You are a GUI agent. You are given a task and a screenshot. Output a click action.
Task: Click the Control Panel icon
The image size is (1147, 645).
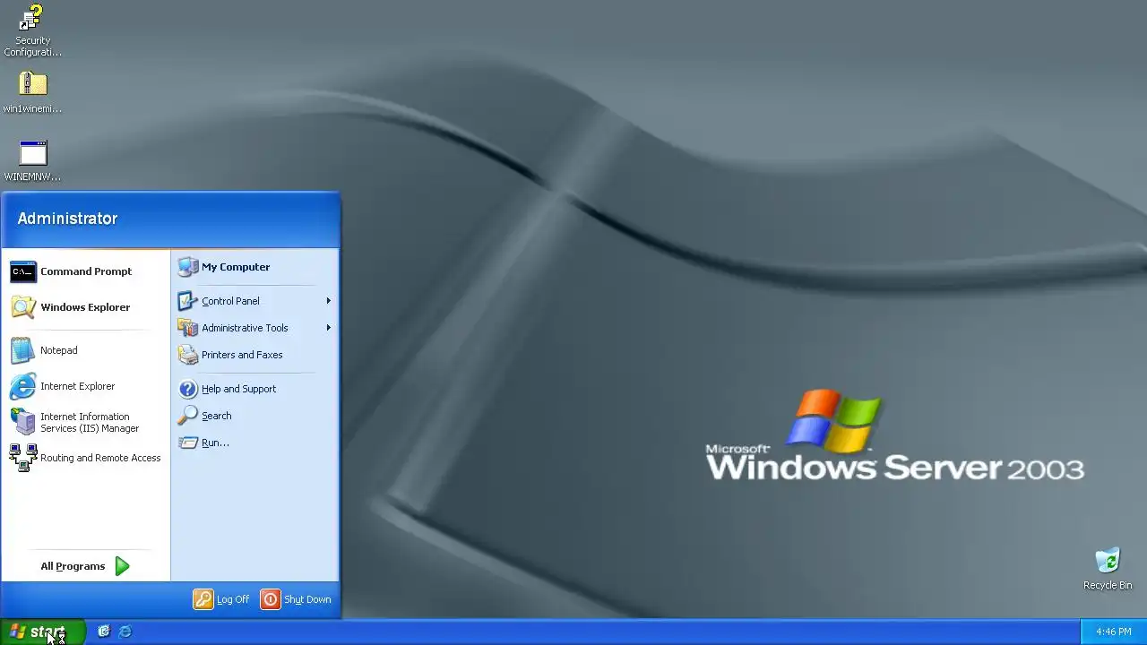coord(187,301)
